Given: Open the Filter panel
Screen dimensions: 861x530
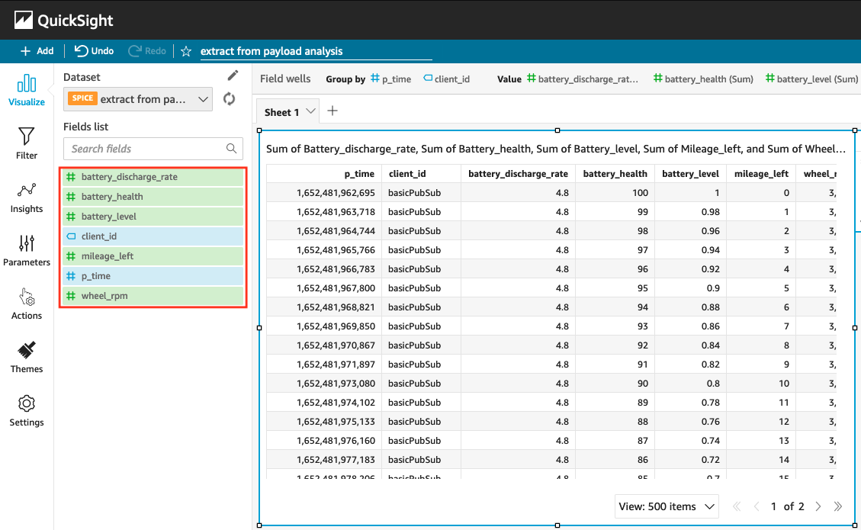Looking at the screenshot, I should point(27,143).
